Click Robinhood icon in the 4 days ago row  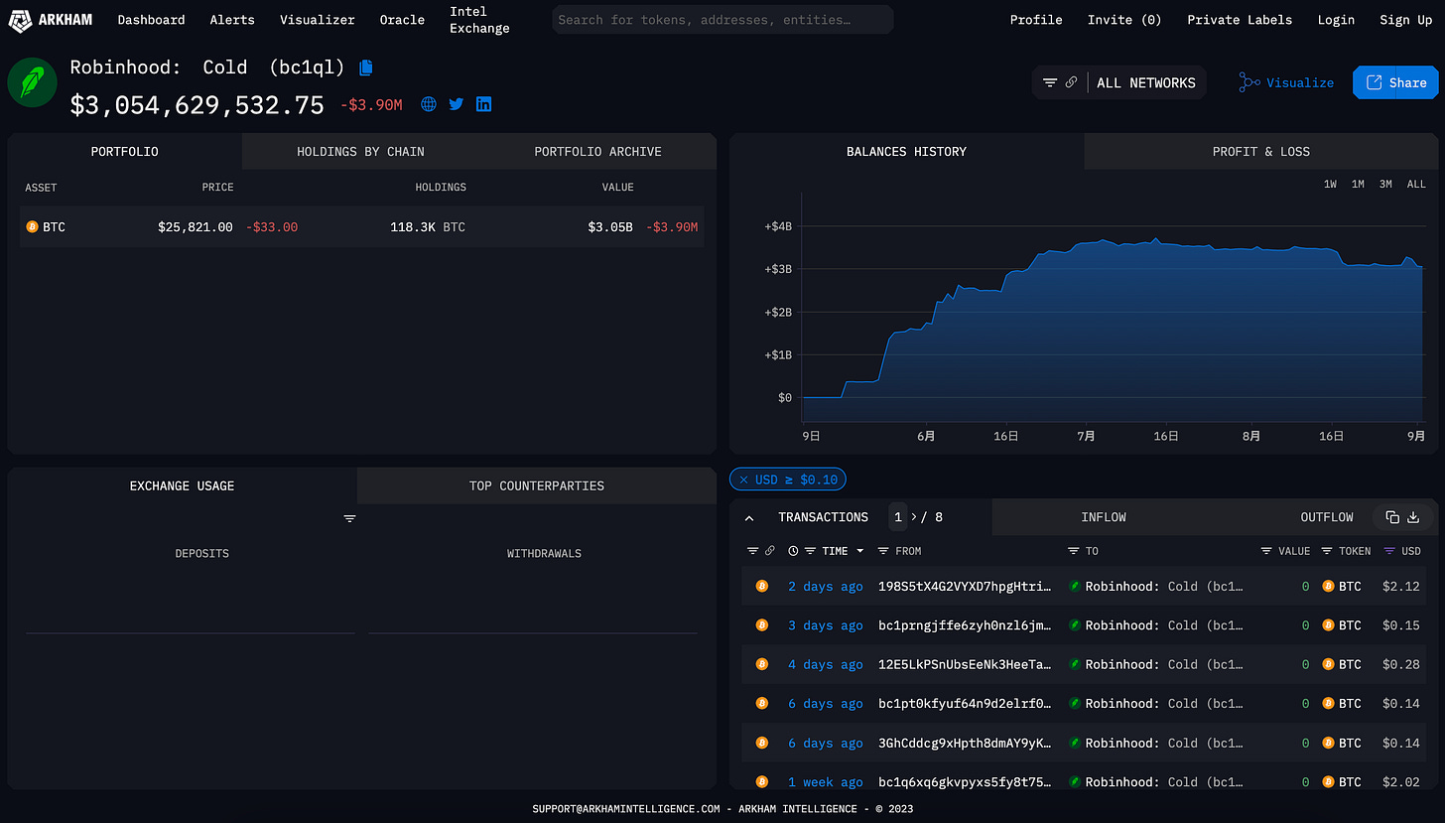(1075, 664)
